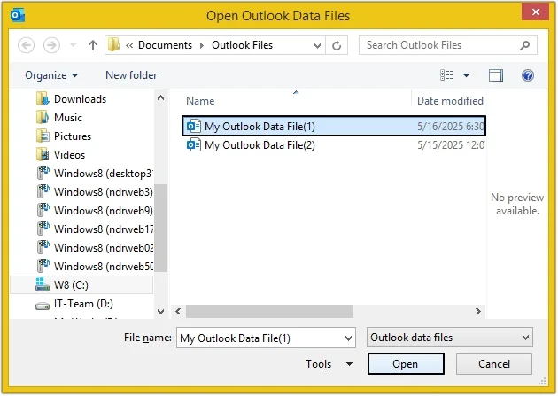This screenshot has height=396, width=558.
Task: Click the Outlook icon in title bar
Action: (x=18, y=16)
